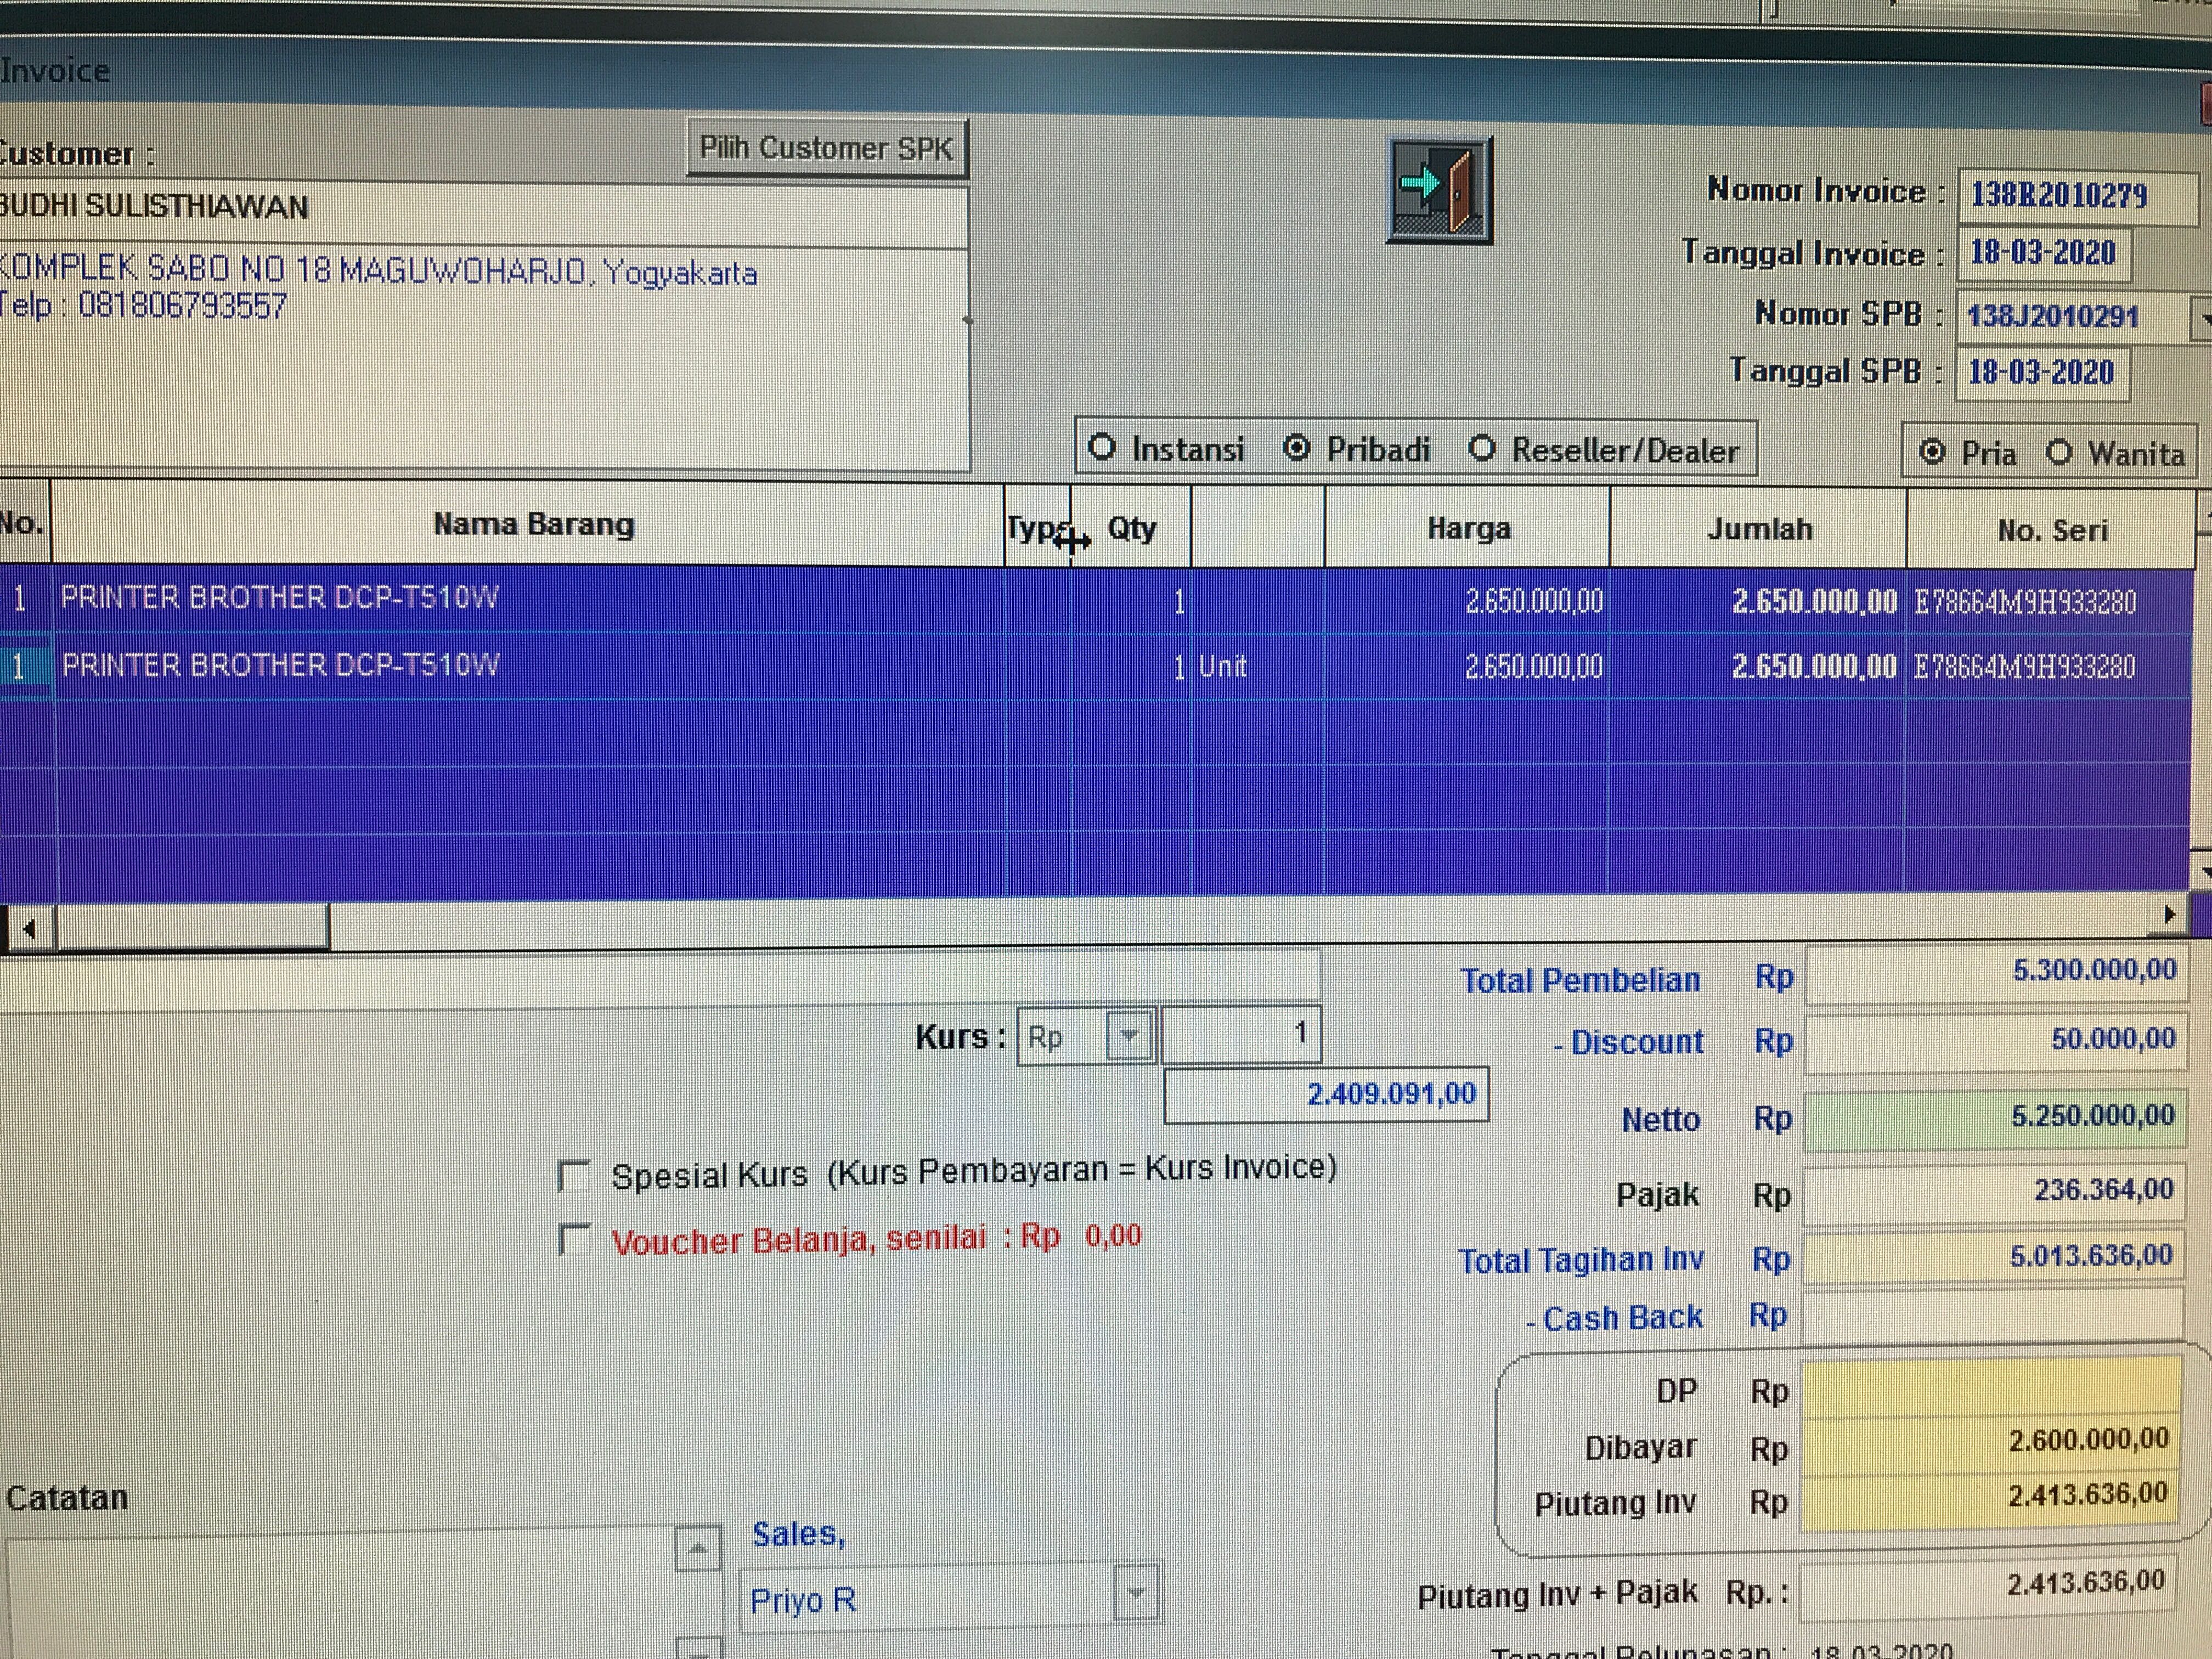
Task: Open the Kurs currency dropdown
Action: click(x=1130, y=1036)
